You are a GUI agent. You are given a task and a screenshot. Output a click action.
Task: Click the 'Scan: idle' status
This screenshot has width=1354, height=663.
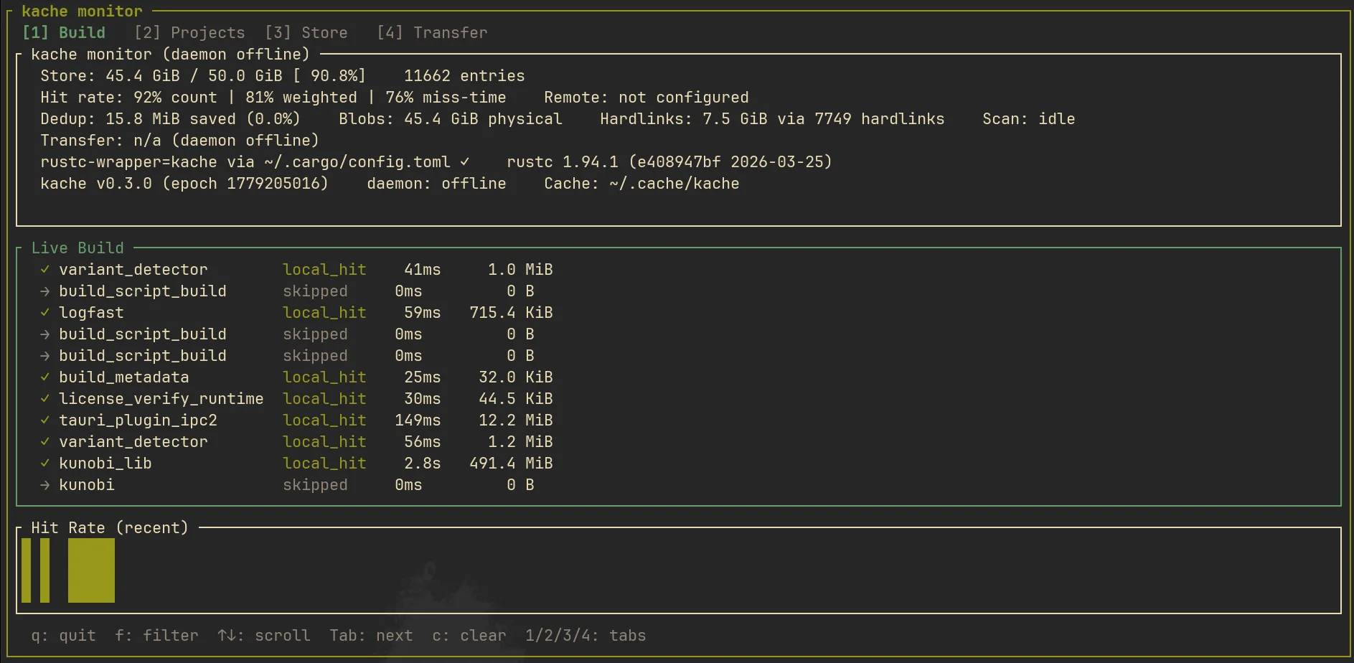click(x=1029, y=119)
